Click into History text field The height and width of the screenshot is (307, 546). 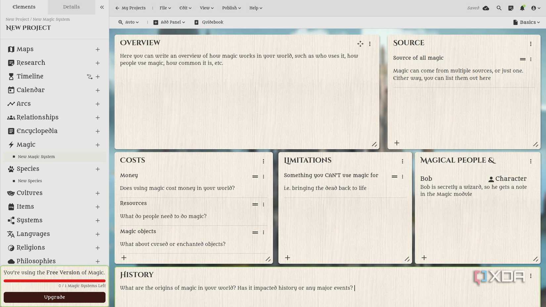[328, 288]
